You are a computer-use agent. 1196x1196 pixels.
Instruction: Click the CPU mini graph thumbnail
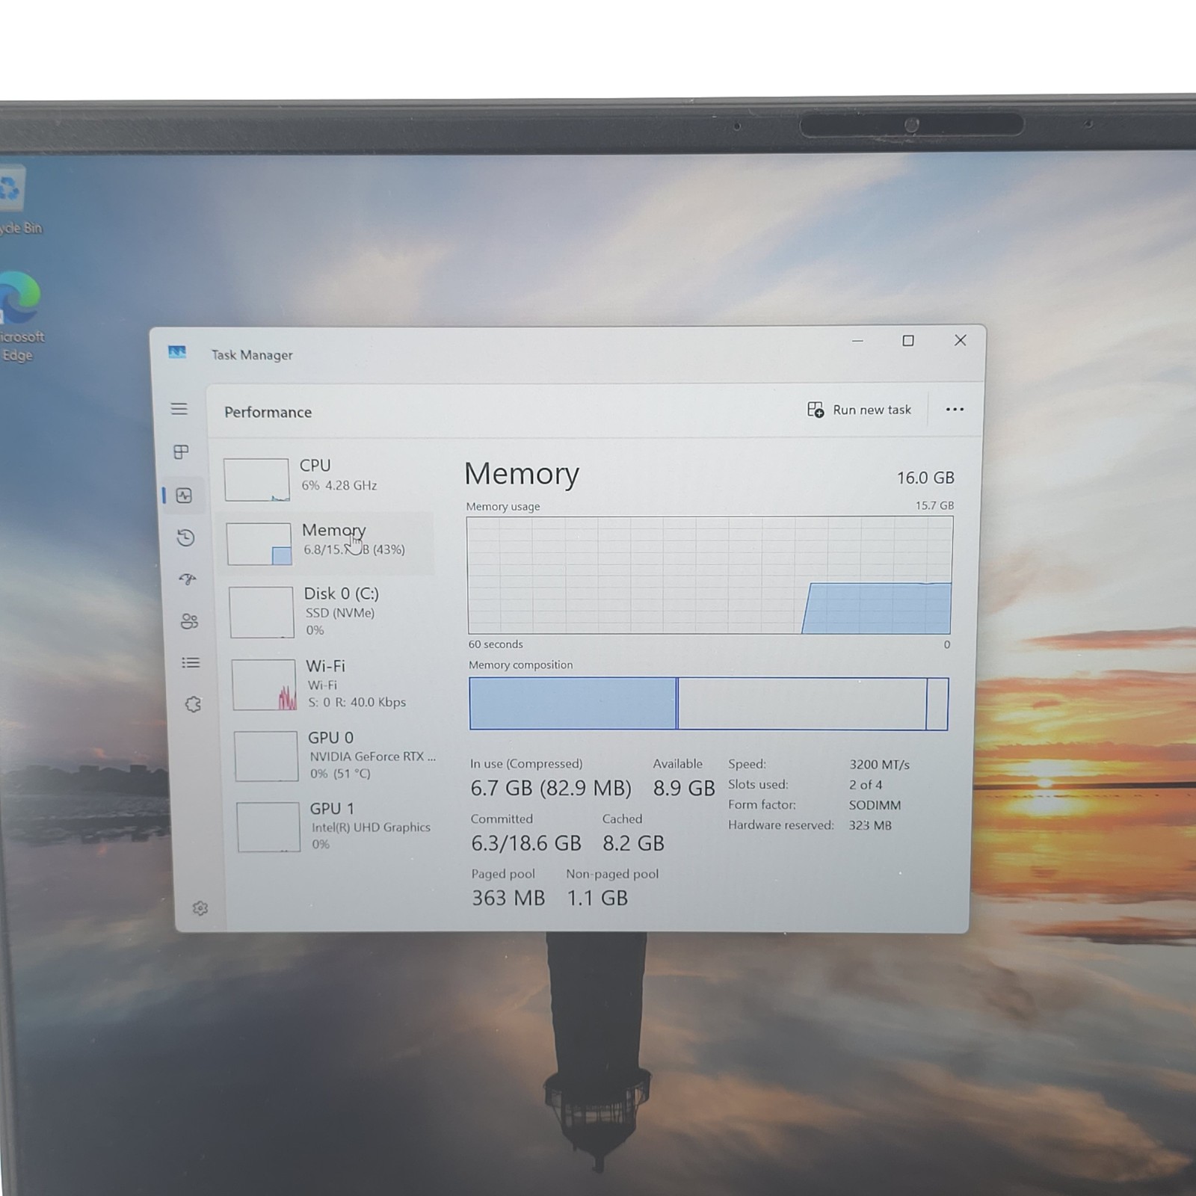pos(256,479)
